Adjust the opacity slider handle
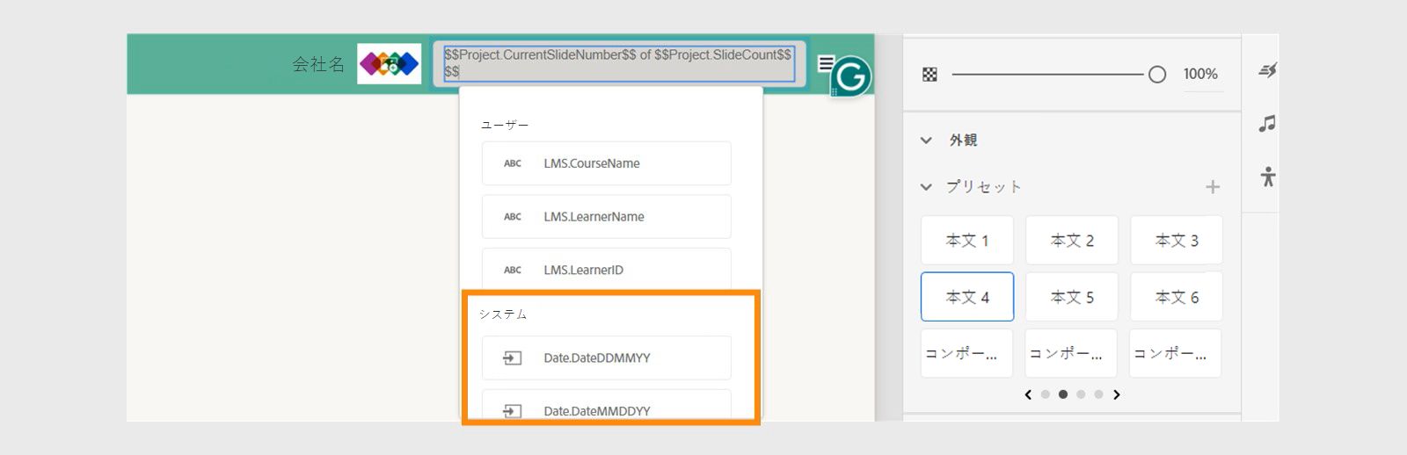This screenshot has height=455, width=1407. coord(1157,75)
